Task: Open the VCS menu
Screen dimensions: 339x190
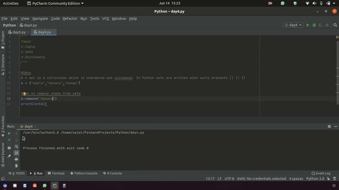Action: (105, 19)
